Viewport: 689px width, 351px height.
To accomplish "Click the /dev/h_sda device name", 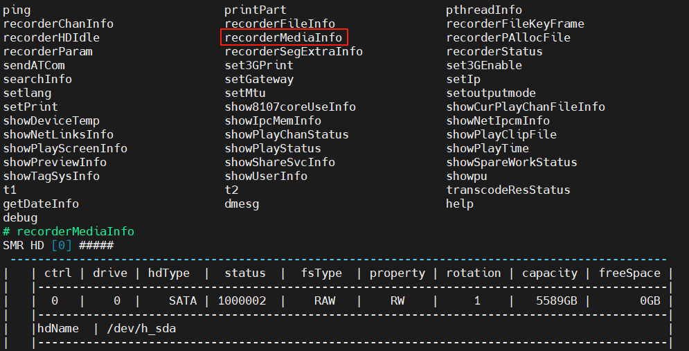I will [x=141, y=329].
